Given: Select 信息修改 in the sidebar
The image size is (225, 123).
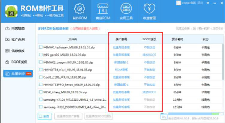Looking at the screenshot, I should [15, 50].
